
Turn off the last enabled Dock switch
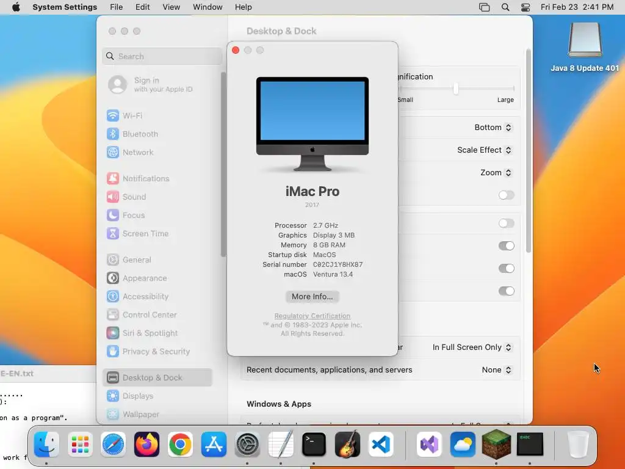tap(506, 291)
